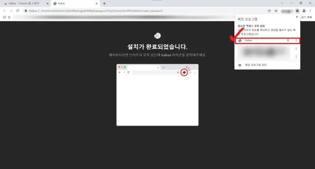Click the browser illustration thumbnail

click(157, 95)
